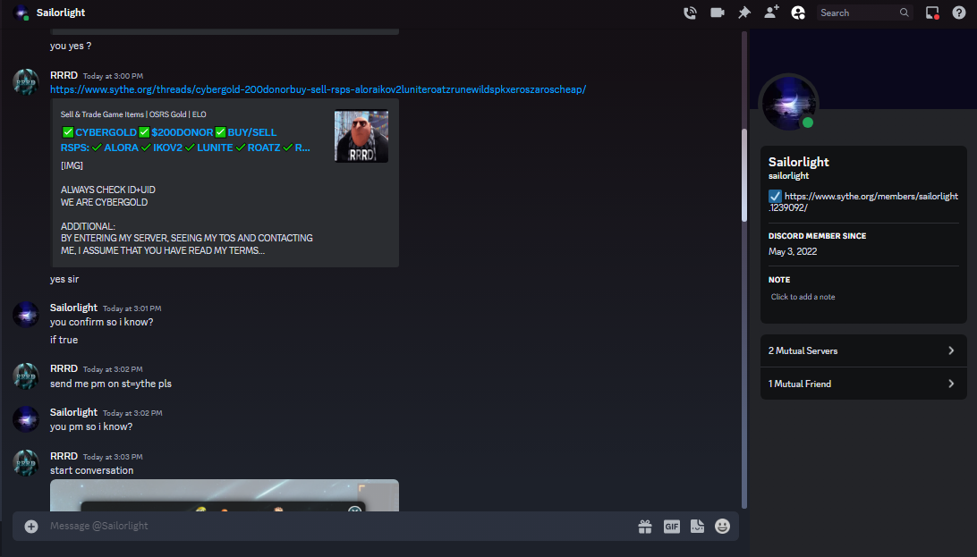Image resolution: width=977 pixels, height=557 pixels.
Task: Click the DISCORD MEMBER SINCE heading
Action: click(x=818, y=236)
